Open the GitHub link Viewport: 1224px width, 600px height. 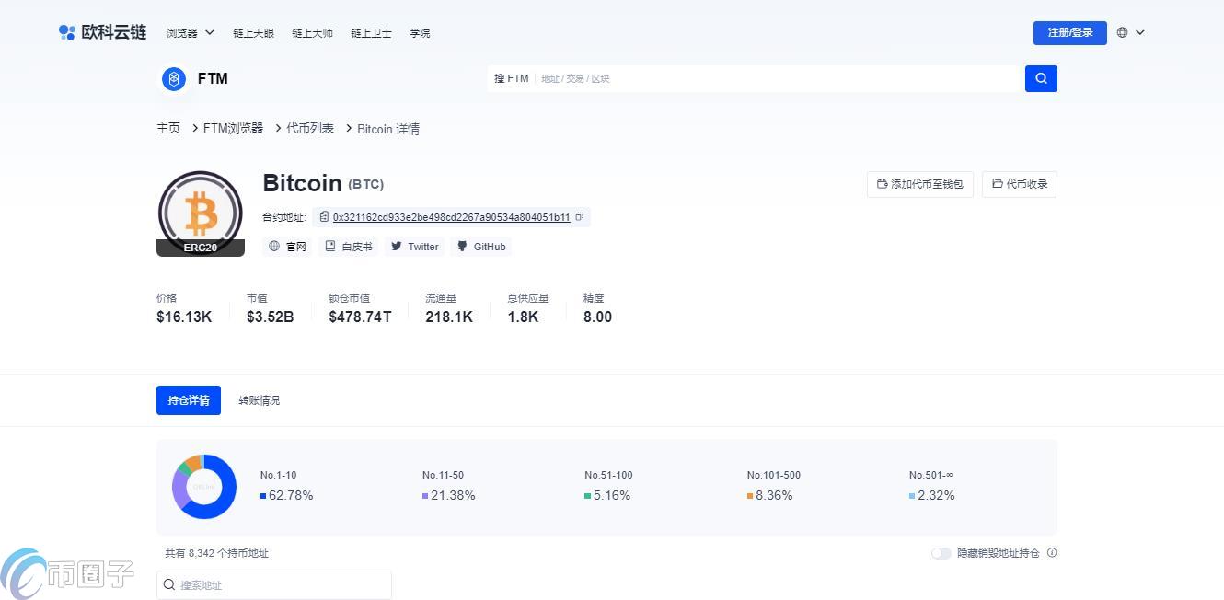click(x=481, y=247)
